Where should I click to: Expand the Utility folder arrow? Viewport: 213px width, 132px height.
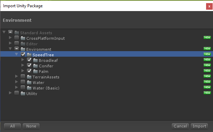10,93
